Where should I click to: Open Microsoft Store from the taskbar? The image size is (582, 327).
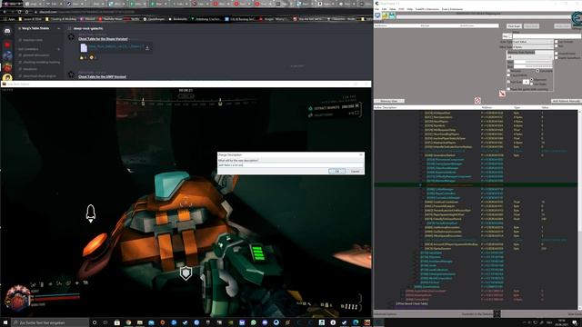click(117, 322)
